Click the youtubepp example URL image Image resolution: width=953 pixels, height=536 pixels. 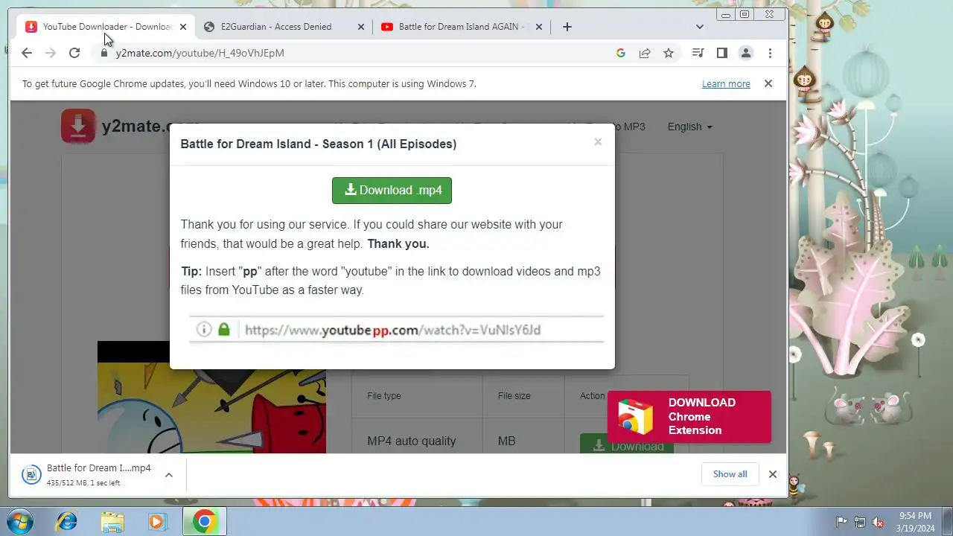[x=396, y=330]
